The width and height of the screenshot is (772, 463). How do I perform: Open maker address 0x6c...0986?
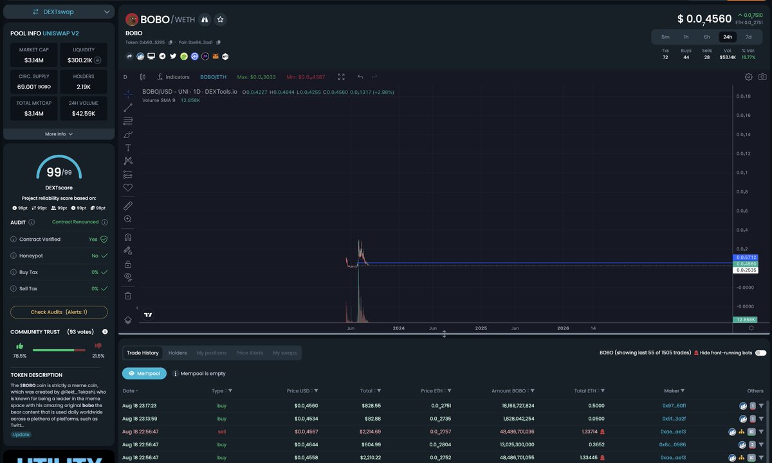(x=673, y=444)
